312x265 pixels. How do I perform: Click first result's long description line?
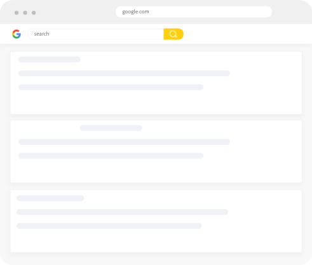coord(124,73)
